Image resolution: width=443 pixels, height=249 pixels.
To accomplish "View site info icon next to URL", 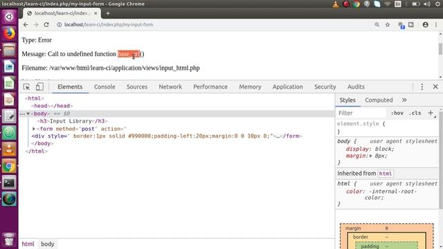I will [x=59, y=25].
